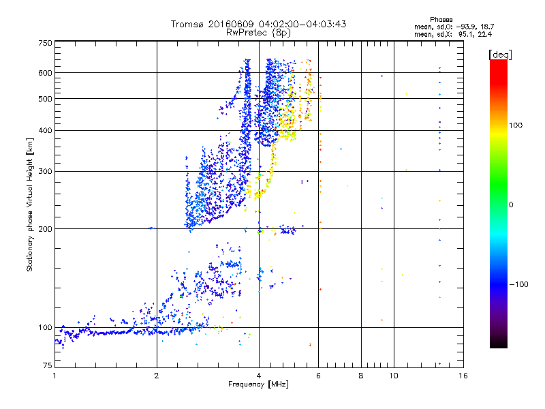
Task: Click the y-axis tick label '600'
Action: tap(45, 73)
